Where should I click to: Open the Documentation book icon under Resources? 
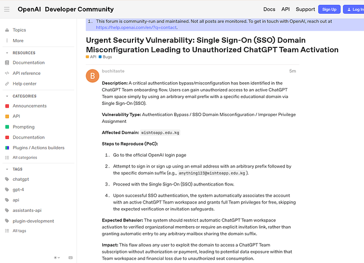7,63
